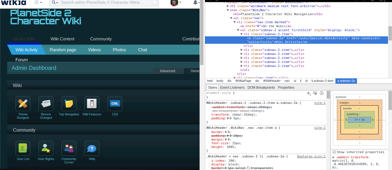Open the Community nav menu
The width and height of the screenshot is (392, 170).
[x=101, y=39]
